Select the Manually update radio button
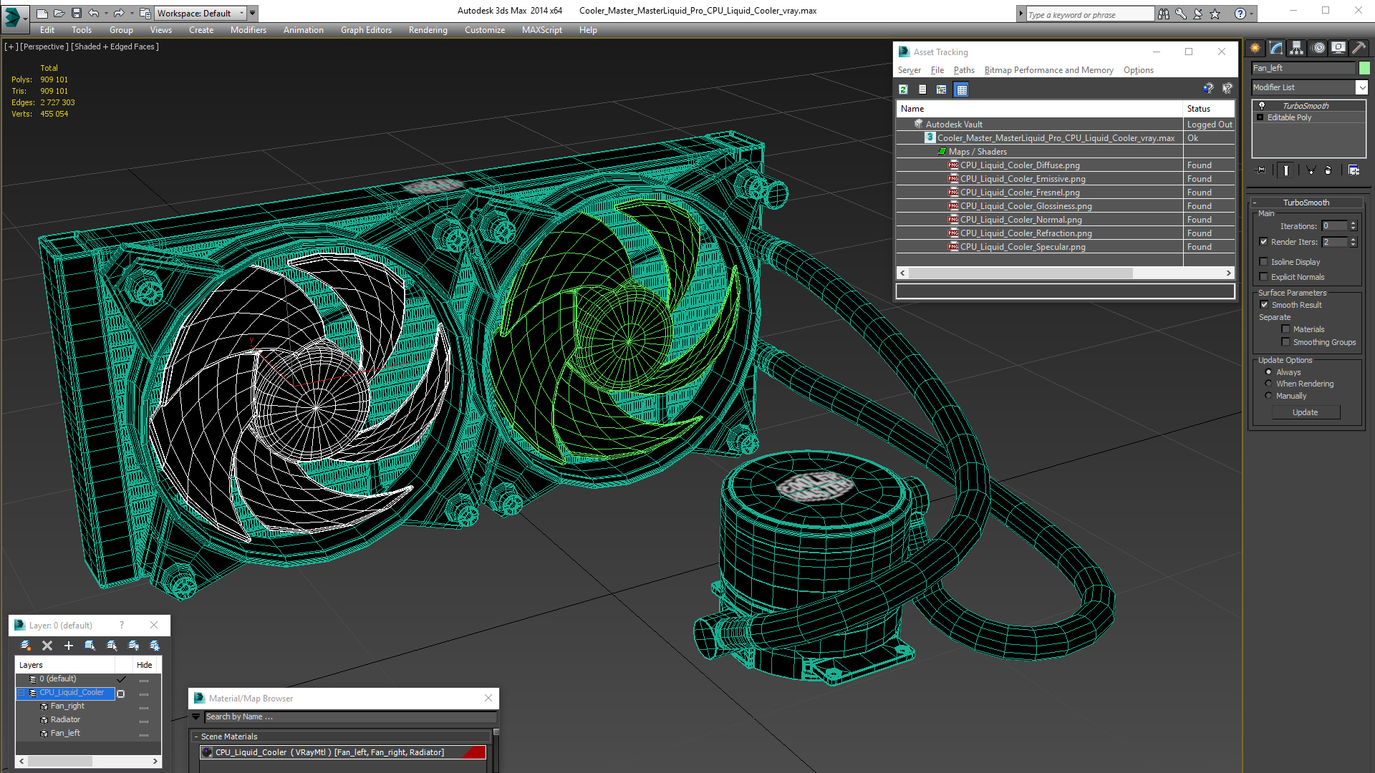This screenshot has height=773, width=1375. (1269, 396)
